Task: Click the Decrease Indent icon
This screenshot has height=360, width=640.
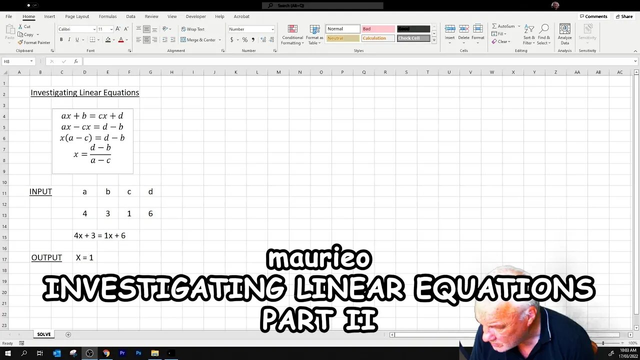Action: (165, 39)
